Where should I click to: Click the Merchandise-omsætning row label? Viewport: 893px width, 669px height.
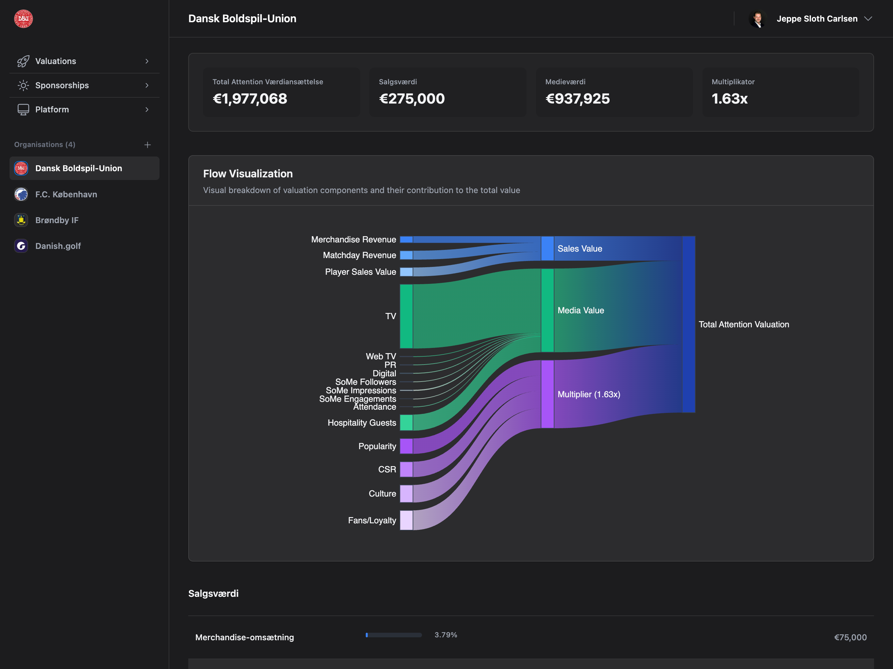pos(244,638)
